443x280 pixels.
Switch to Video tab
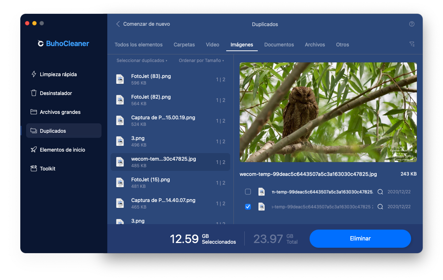212,45
